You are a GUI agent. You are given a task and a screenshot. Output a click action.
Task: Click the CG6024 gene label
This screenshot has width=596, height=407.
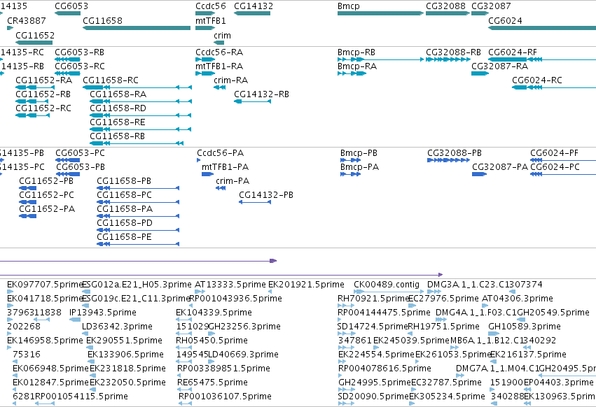[505, 20]
